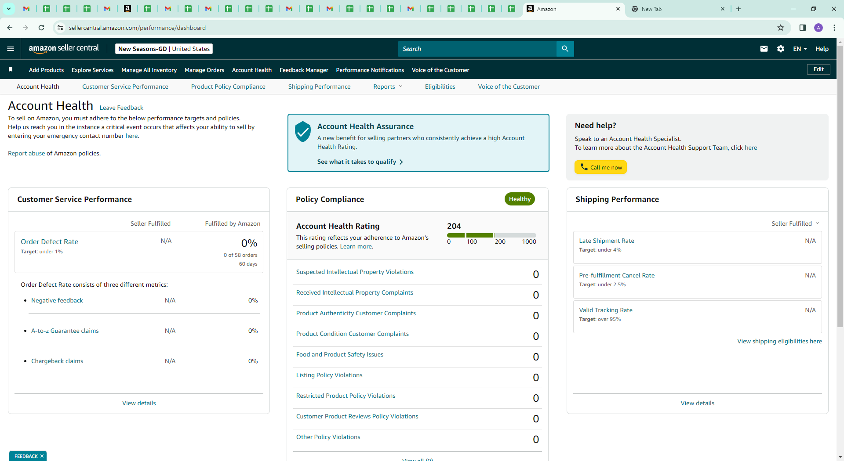This screenshot has height=461, width=844.
Task: Open a new browser tab with plus button
Action: click(738, 9)
